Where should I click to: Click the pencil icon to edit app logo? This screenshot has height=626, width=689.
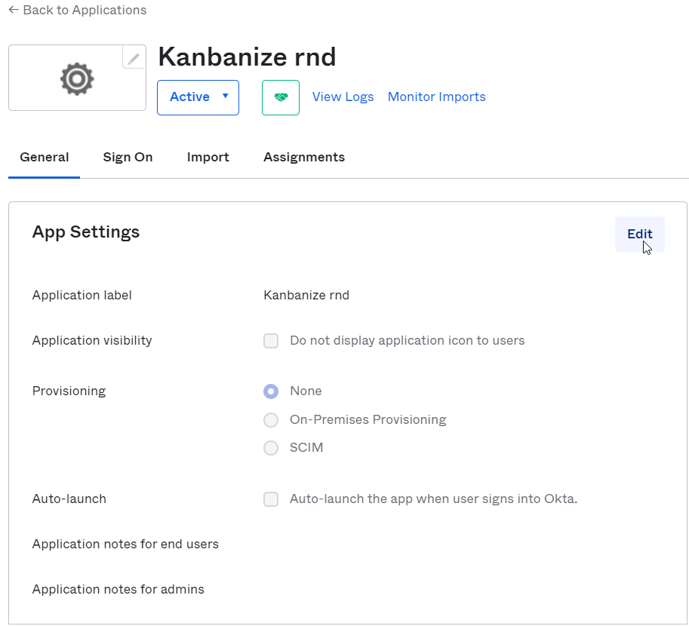coord(134,57)
